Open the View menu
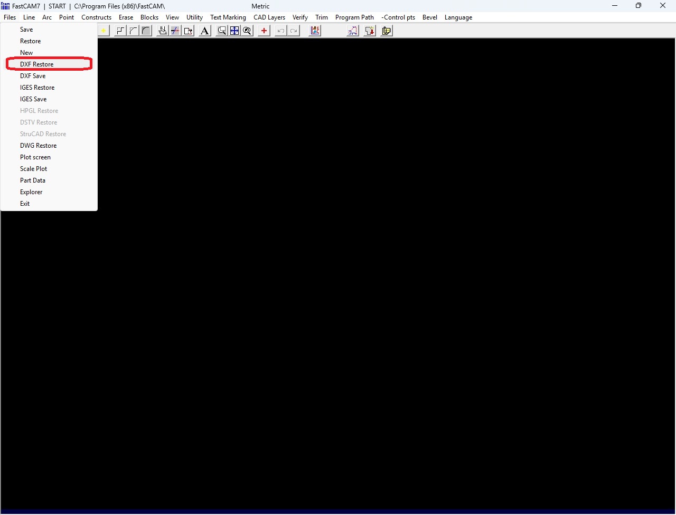The width and height of the screenshot is (676, 515). 172,17
